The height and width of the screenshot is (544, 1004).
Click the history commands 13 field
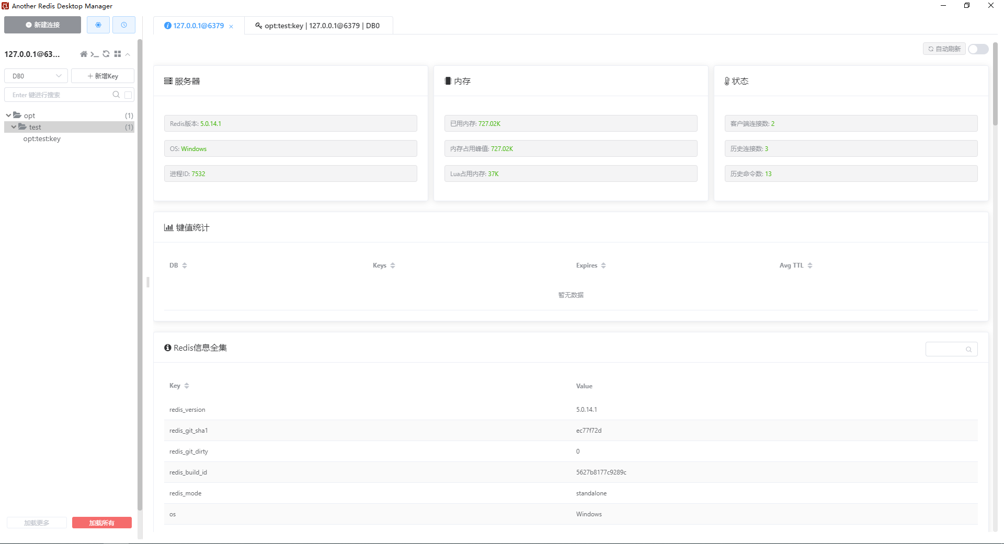tap(851, 173)
